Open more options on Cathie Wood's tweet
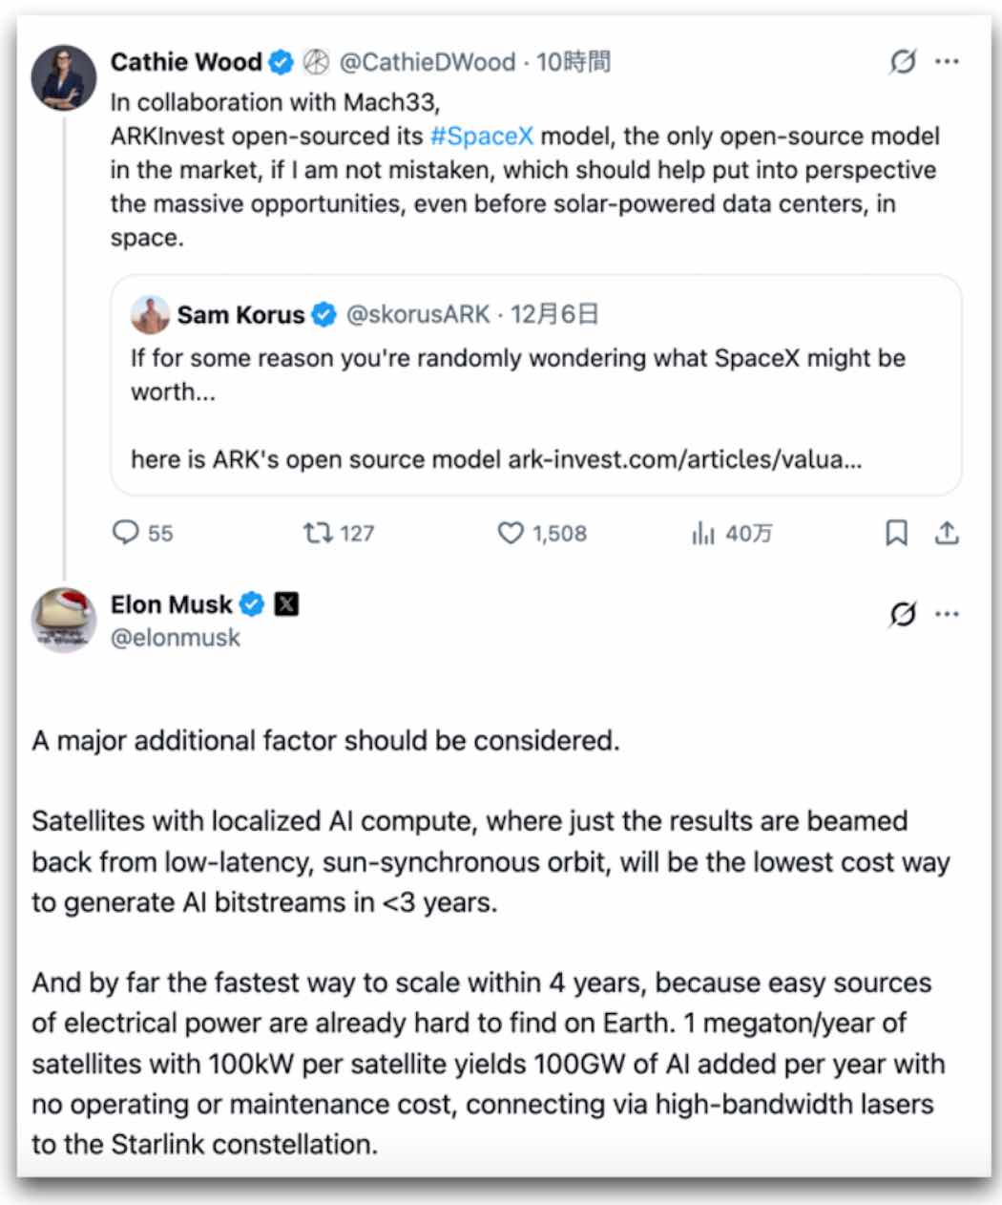Image resolution: width=1002 pixels, height=1205 pixels. [x=947, y=61]
